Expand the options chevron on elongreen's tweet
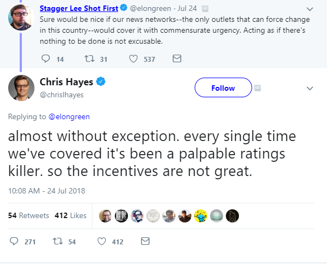 click(x=310, y=9)
